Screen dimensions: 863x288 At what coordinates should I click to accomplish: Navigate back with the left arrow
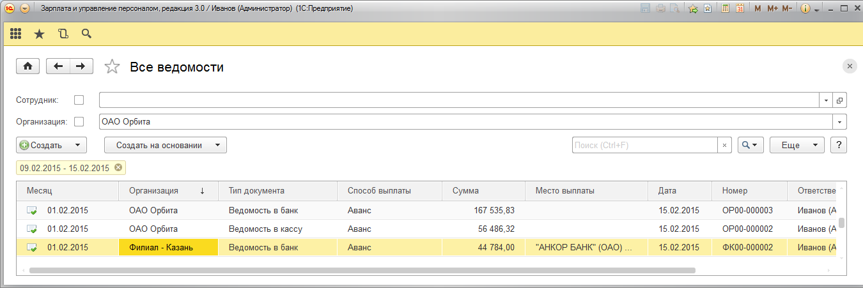[x=59, y=66]
